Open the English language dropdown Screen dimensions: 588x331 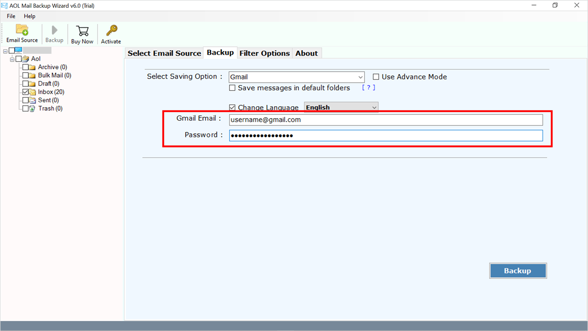pyautogui.click(x=341, y=108)
